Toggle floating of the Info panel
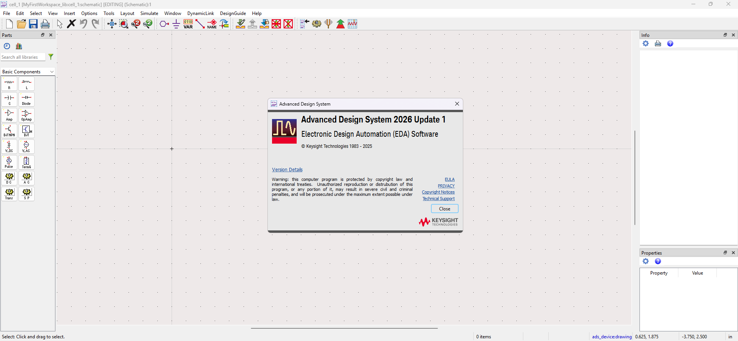This screenshot has height=341, width=738. click(x=725, y=35)
